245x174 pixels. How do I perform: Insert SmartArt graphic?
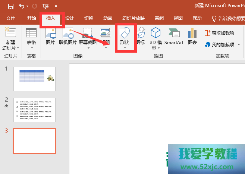[x=174, y=37]
